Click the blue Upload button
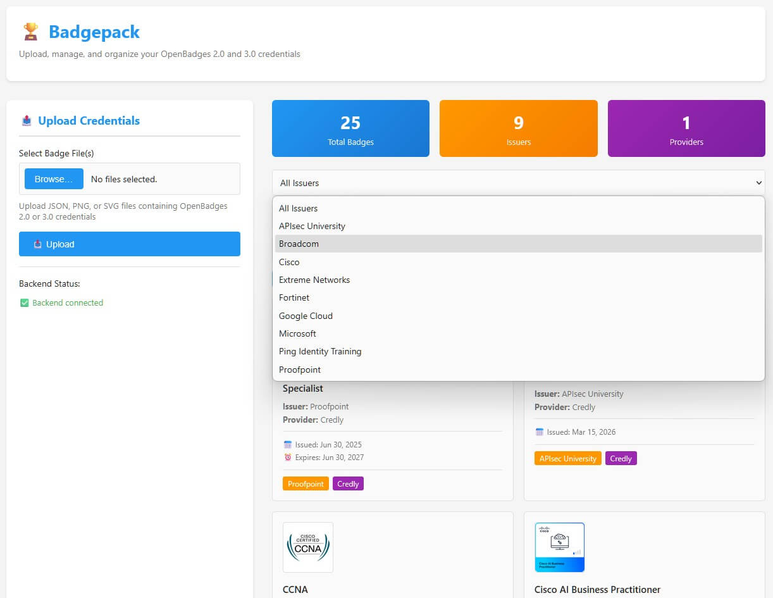The height and width of the screenshot is (598, 773). 130,244
